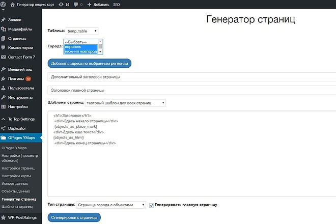The width and height of the screenshot is (336, 224).
Task: Open the Инструменты menu
Action: pos(21,97)
